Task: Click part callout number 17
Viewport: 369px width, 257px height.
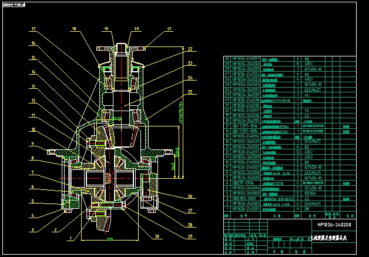Action: point(33,29)
